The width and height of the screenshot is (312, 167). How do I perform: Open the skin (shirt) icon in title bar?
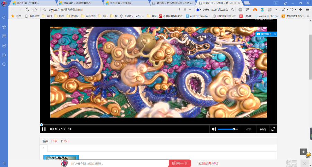(285, 3)
